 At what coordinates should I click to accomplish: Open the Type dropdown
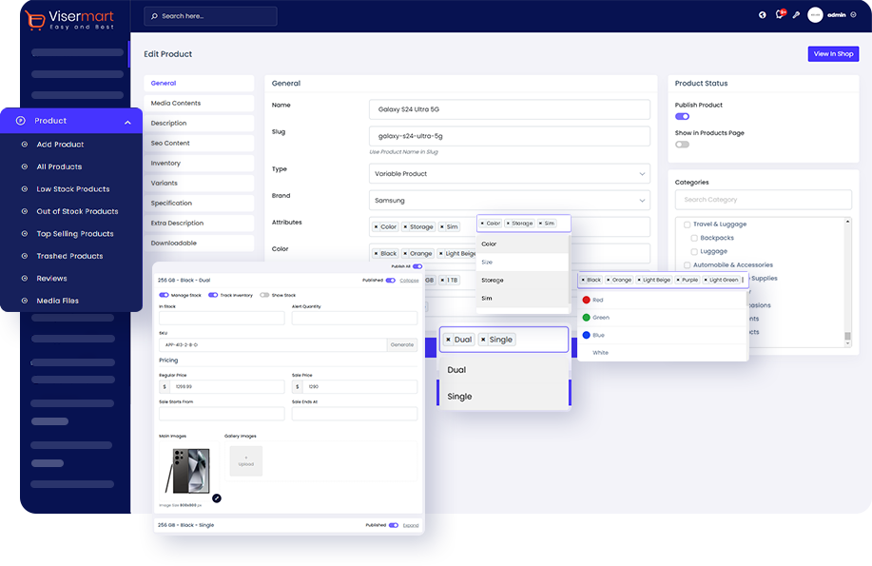point(510,174)
